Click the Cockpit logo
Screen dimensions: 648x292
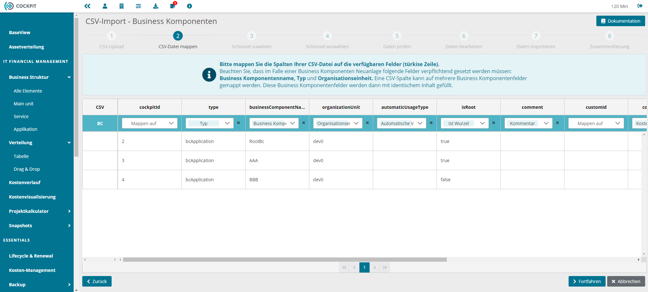[20, 6]
